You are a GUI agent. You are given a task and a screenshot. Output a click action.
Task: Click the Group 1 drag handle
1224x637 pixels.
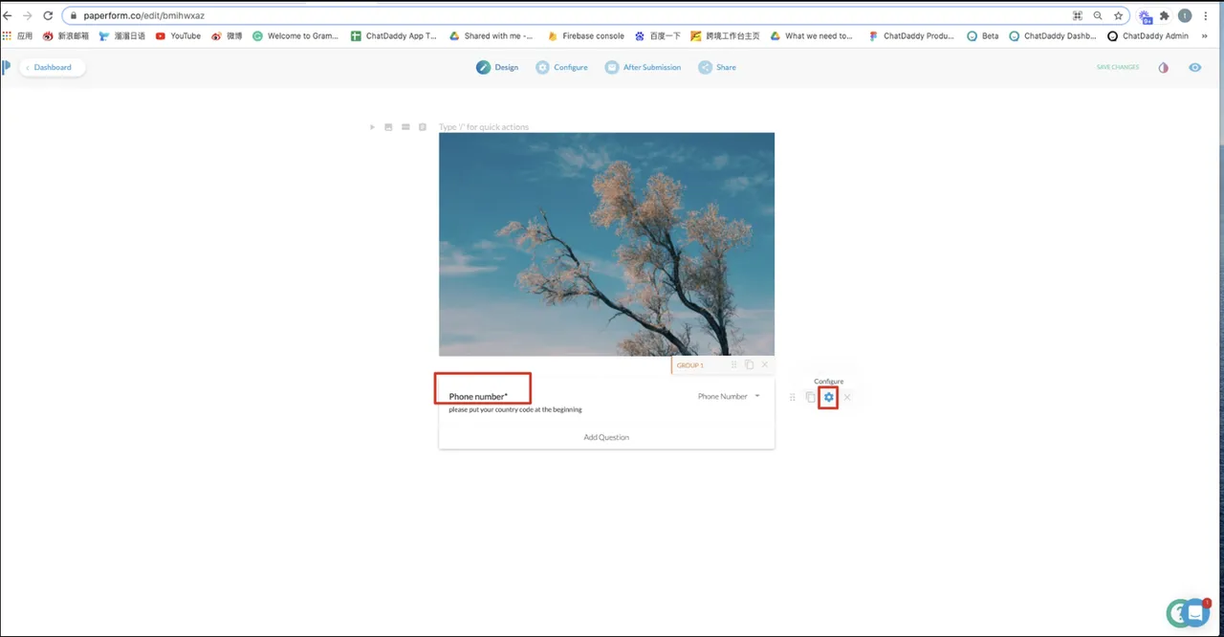pyautogui.click(x=733, y=365)
